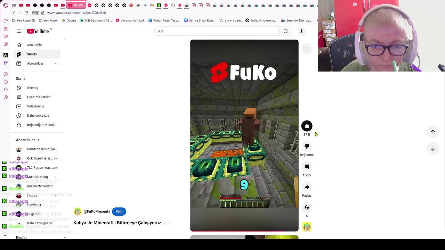Share the short via Paylaş icon
The image size is (445, 250).
pos(307,187)
